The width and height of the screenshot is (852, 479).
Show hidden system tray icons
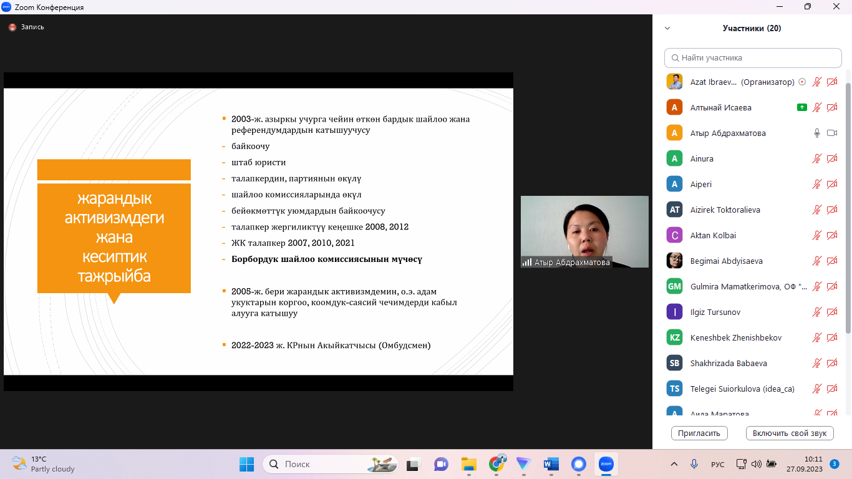click(674, 464)
